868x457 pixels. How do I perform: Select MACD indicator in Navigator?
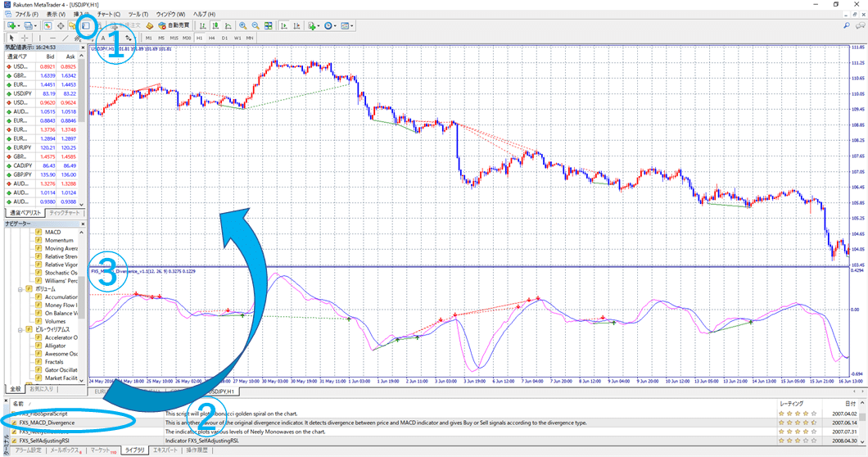coord(52,232)
